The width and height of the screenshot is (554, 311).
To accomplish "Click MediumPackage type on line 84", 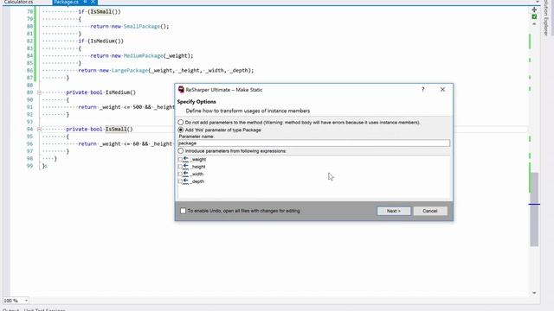I will click(x=144, y=55).
